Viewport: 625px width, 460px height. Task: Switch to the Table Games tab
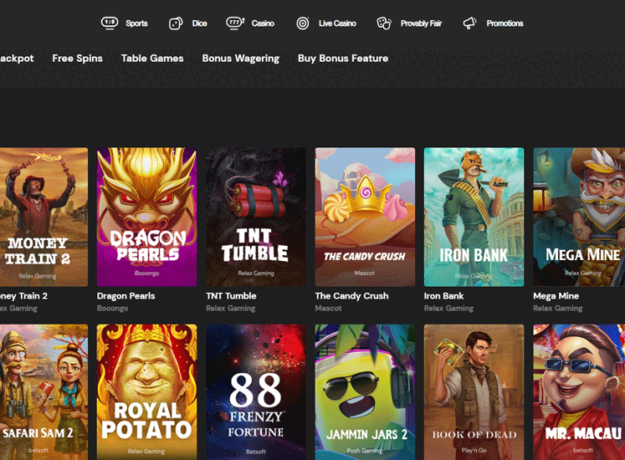tap(152, 59)
